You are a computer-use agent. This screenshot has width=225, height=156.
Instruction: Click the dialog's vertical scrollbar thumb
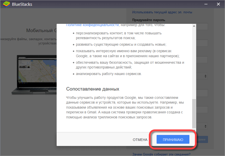194,113
